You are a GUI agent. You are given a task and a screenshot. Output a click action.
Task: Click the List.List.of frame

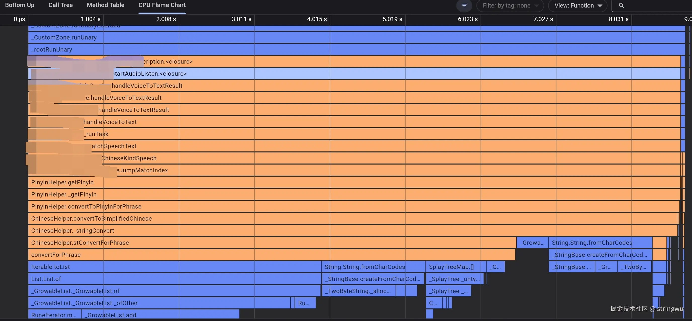point(175,279)
